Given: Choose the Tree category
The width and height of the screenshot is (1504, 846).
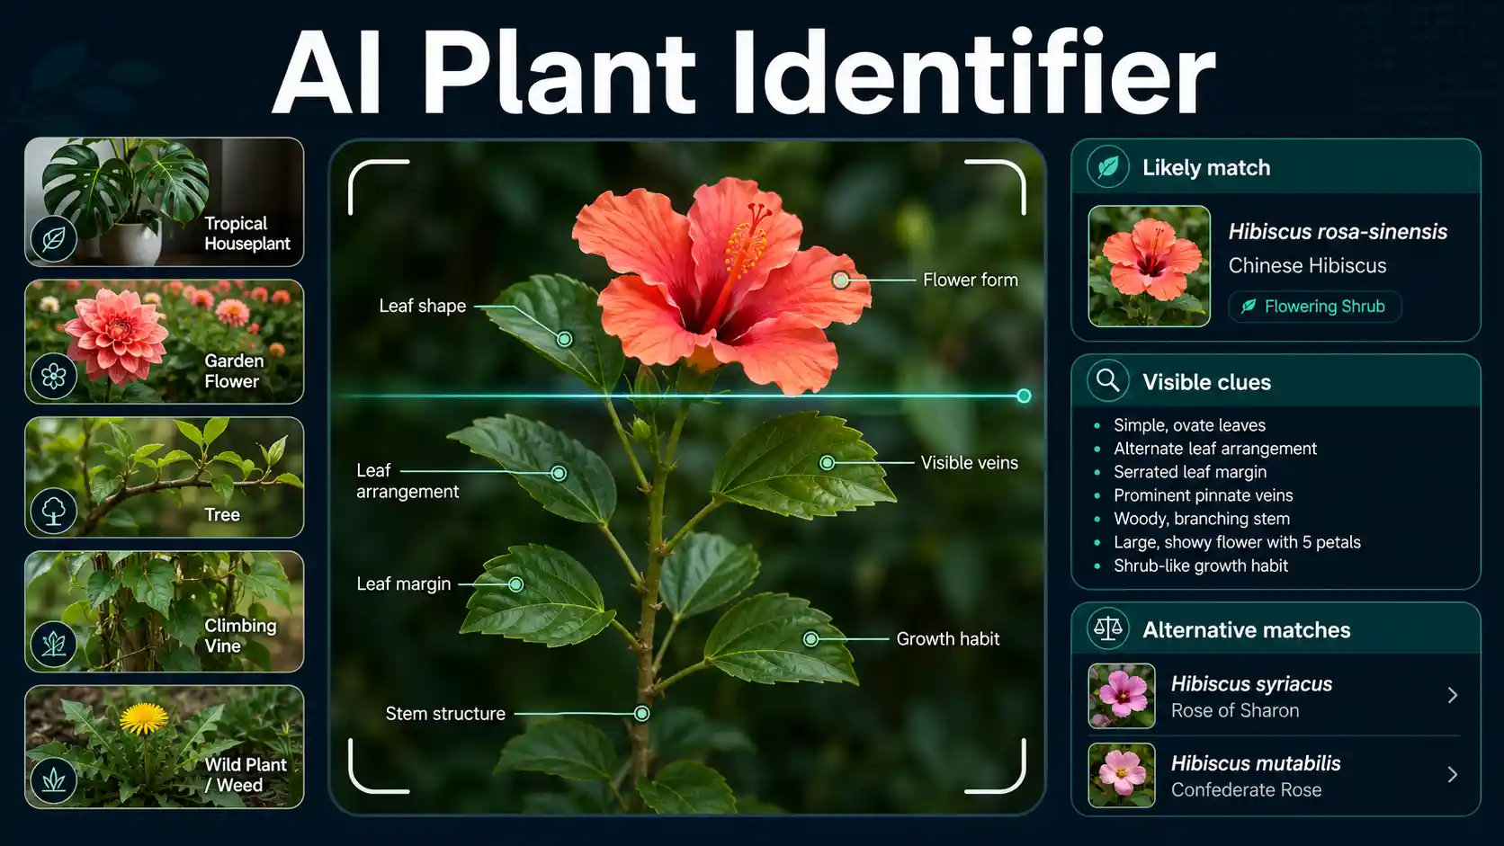Looking at the screenshot, I should [164, 477].
